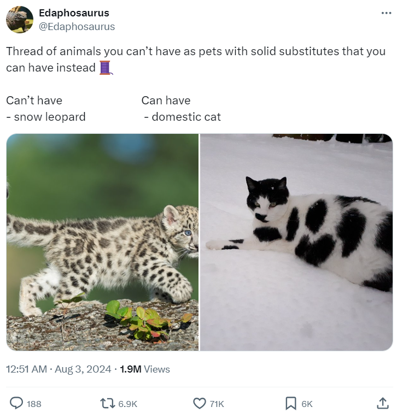
Task: Click the repost arrows icon
Action: 107,403
